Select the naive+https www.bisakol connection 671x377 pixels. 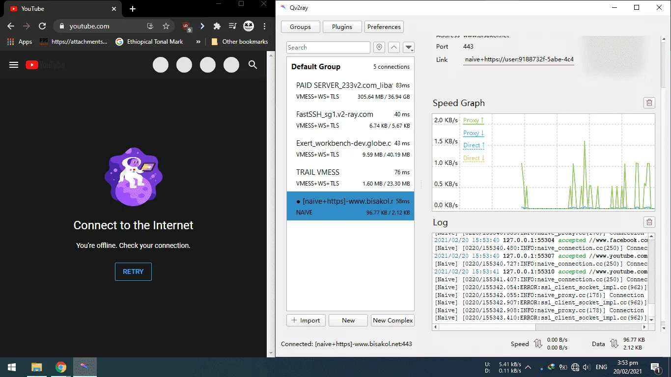tap(350, 206)
